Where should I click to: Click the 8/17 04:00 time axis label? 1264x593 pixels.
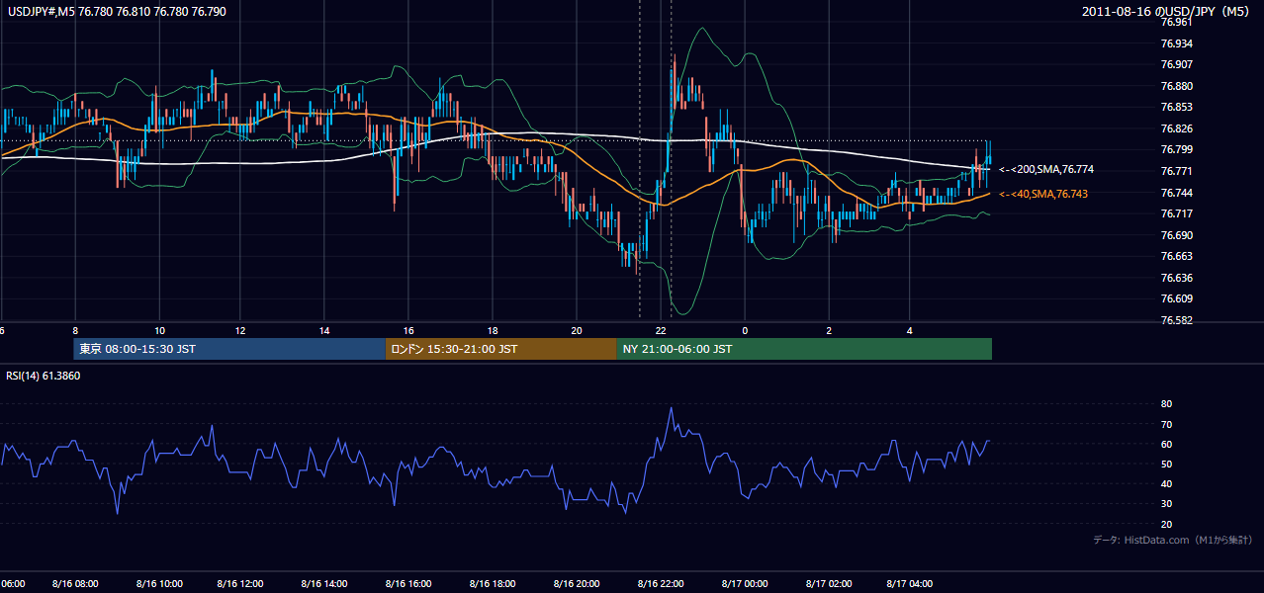911,584
